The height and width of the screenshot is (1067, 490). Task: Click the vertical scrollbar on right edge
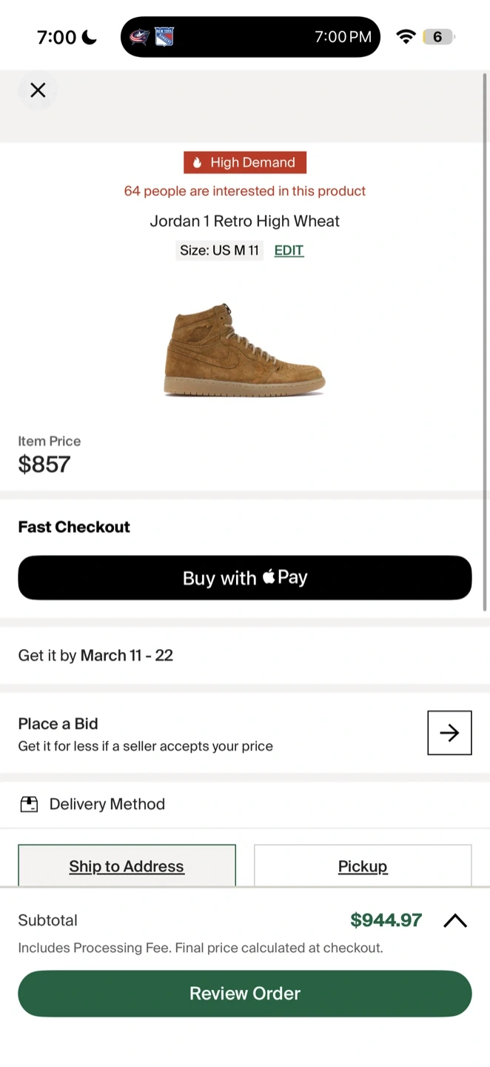click(x=485, y=341)
